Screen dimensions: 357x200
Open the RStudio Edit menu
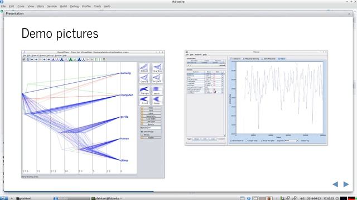pyautogui.click(x=12, y=6)
